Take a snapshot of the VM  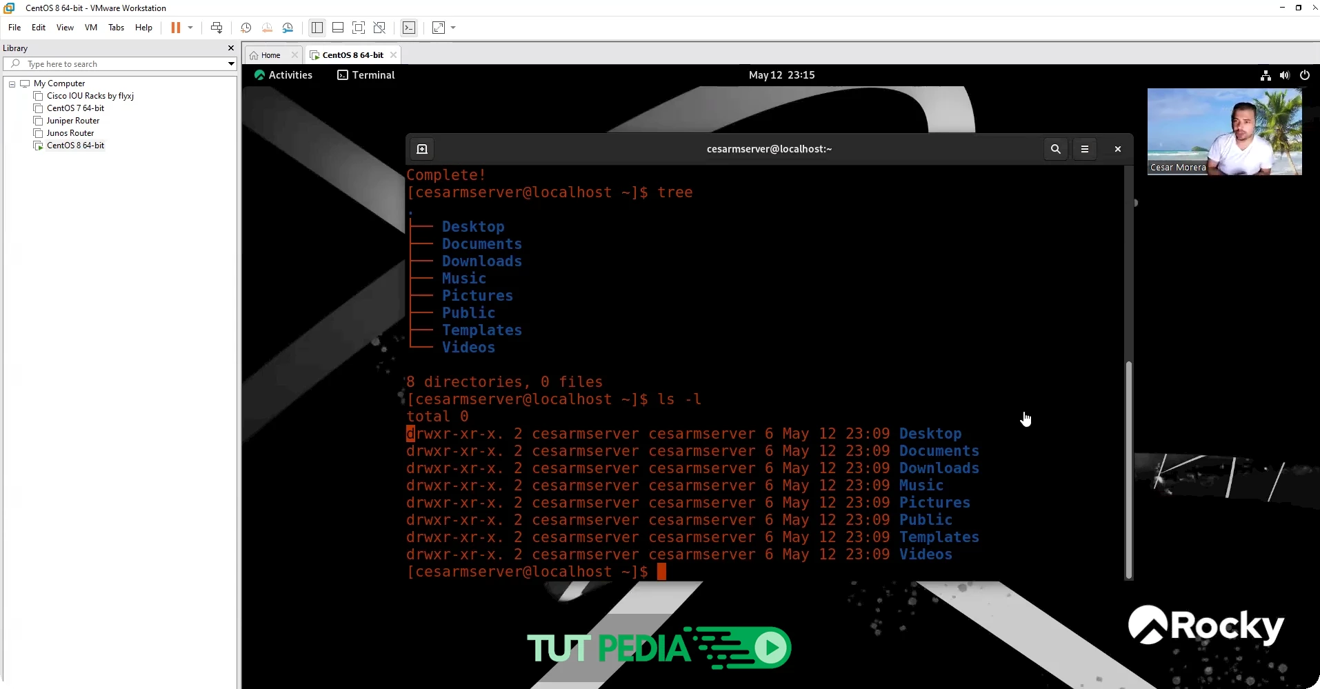[x=246, y=28]
